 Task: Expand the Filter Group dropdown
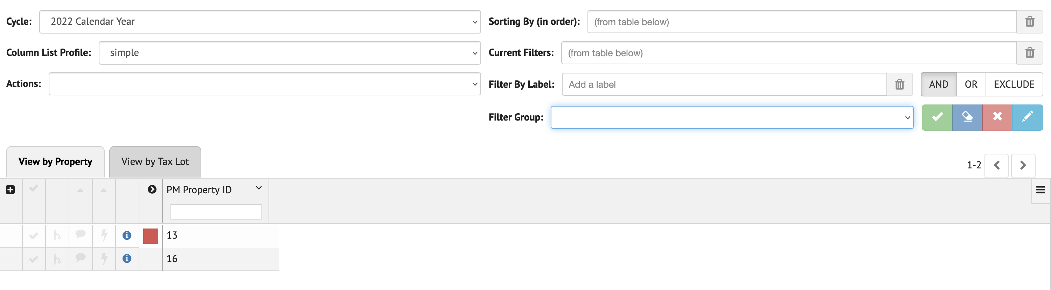[732, 117]
